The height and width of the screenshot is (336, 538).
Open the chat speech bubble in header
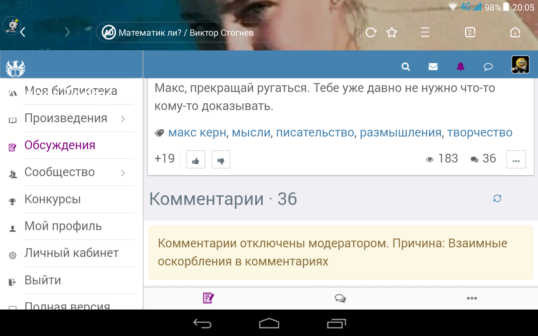(488, 66)
